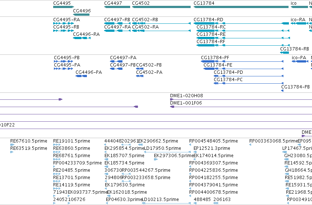Select transcript CG13784-RC label
Viewport: 312px width, 205px height.
tap(211, 27)
